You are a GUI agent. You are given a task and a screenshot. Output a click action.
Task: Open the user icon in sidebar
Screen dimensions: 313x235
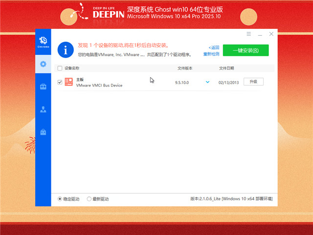tap(43, 110)
